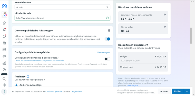Open the messages chat bubble icon
The width and height of the screenshot is (195, 96).
coord(4,36)
